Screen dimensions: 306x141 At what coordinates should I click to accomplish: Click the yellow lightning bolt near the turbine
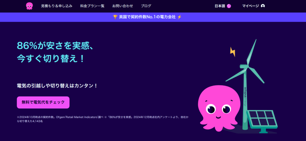click(232, 52)
